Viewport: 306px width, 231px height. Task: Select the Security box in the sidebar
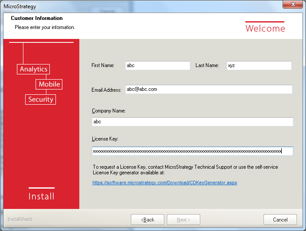[x=40, y=99]
